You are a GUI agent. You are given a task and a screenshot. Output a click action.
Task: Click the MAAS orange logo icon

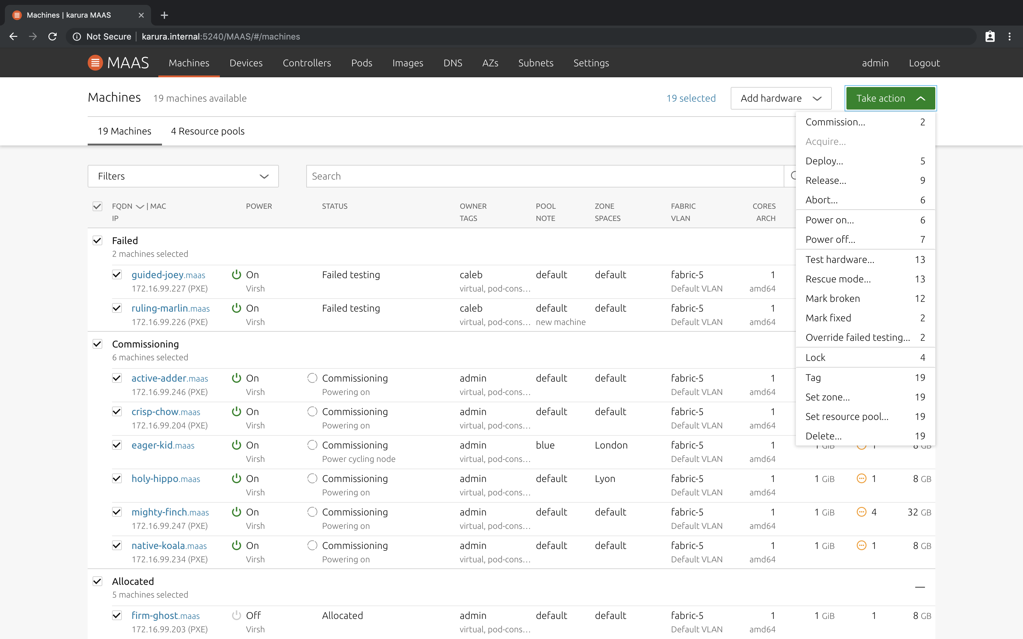click(95, 63)
